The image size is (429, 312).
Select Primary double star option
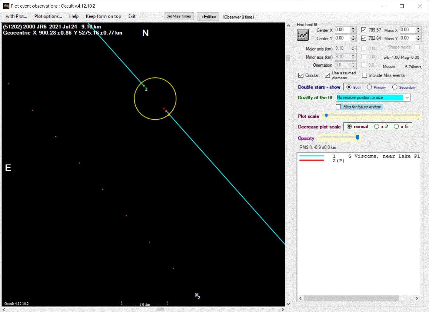click(369, 87)
